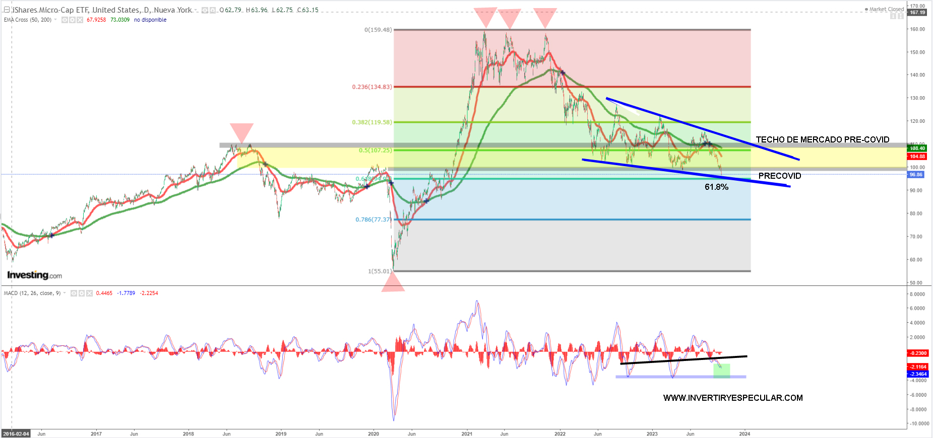Viewport: 933px width, 438px height.
Task: Expand the MACD (12, 26, close, 9) dropdown
Action: pyautogui.click(x=65, y=293)
